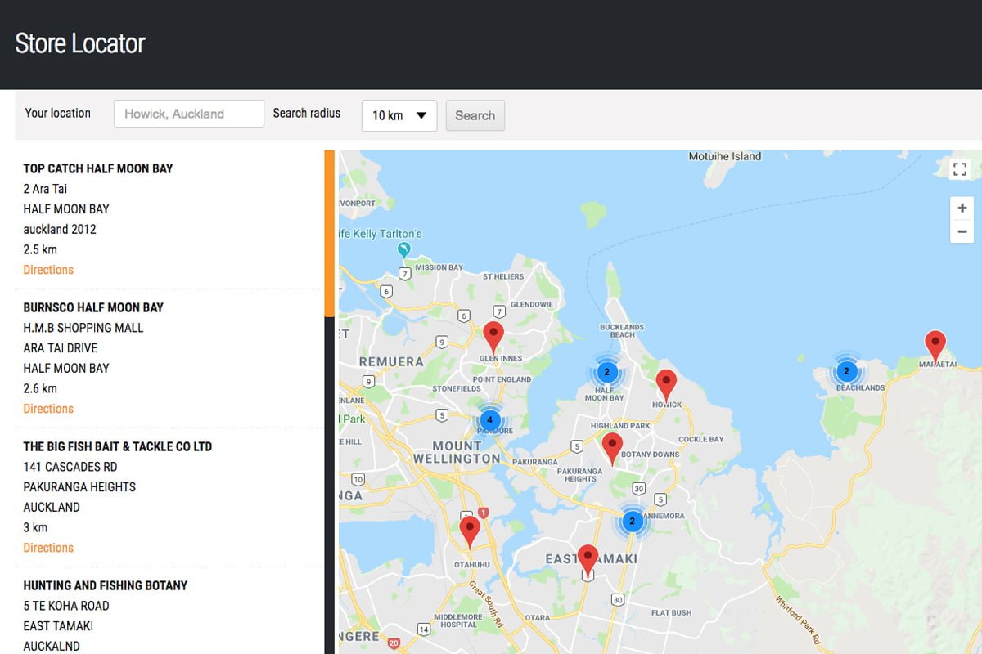Select the Hunting and Fishing Botany store name
Viewport: 982px width, 654px height.
[106, 585]
